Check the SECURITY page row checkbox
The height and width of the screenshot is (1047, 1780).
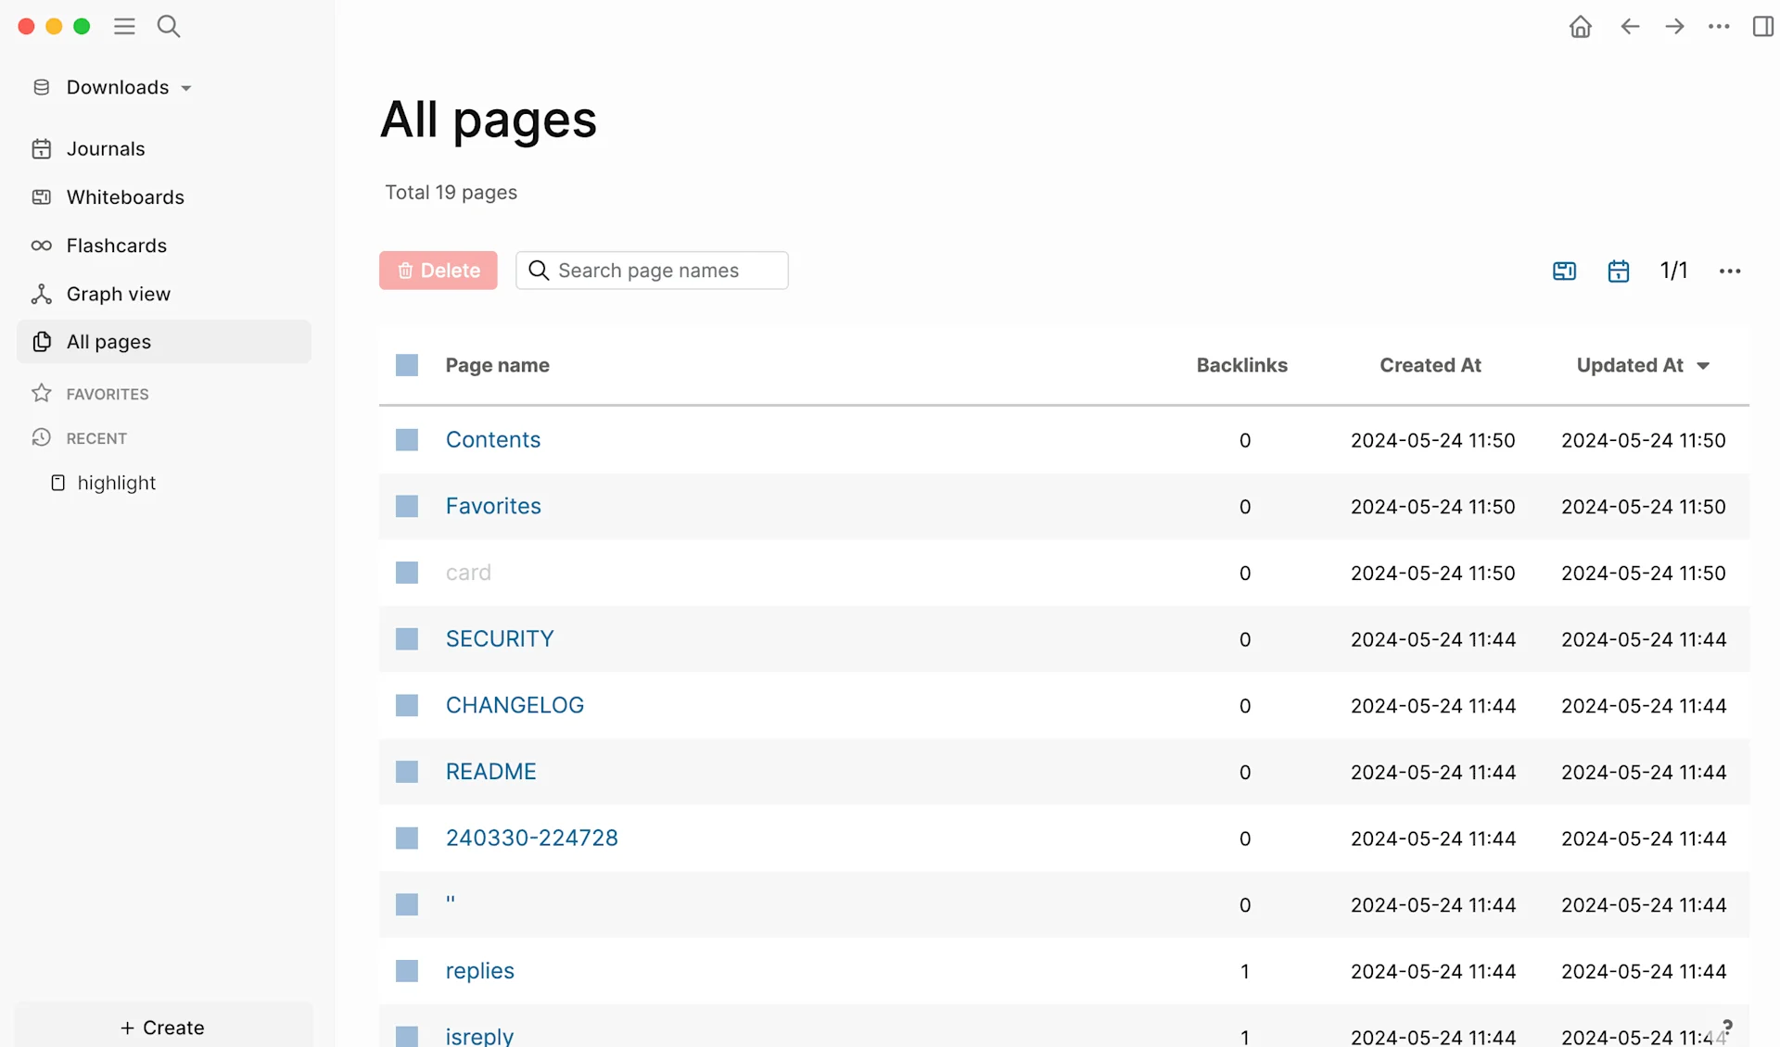click(x=407, y=638)
